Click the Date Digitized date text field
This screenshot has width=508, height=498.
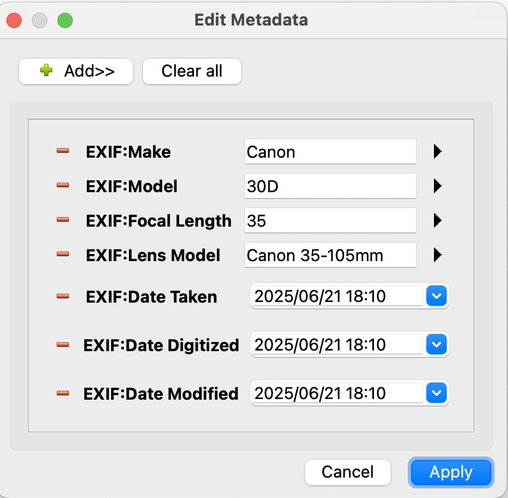pos(337,344)
